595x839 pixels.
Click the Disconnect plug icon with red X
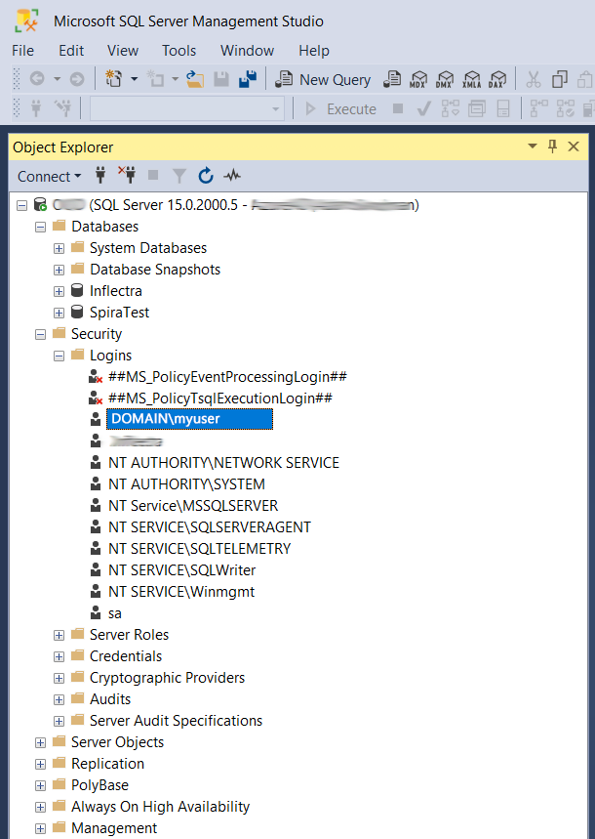click(127, 176)
